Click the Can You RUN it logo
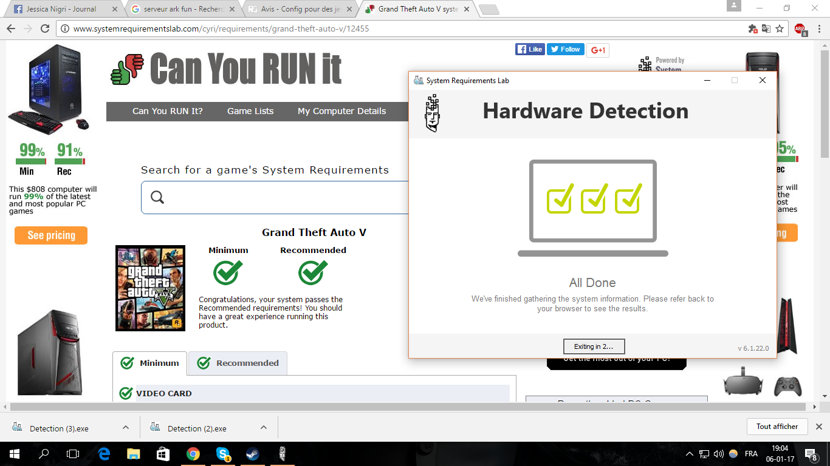This screenshot has height=466, width=830. (227, 68)
